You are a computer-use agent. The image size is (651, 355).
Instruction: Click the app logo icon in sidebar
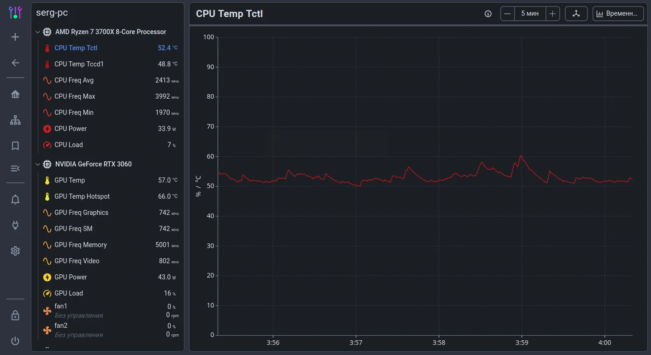click(15, 12)
